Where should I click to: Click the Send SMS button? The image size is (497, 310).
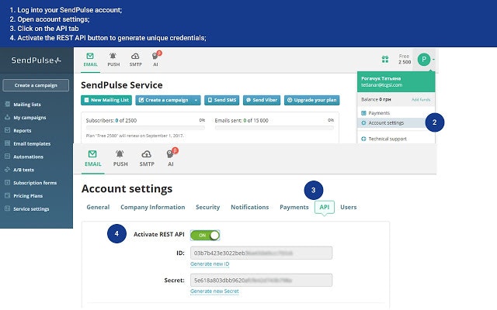click(x=222, y=100)
